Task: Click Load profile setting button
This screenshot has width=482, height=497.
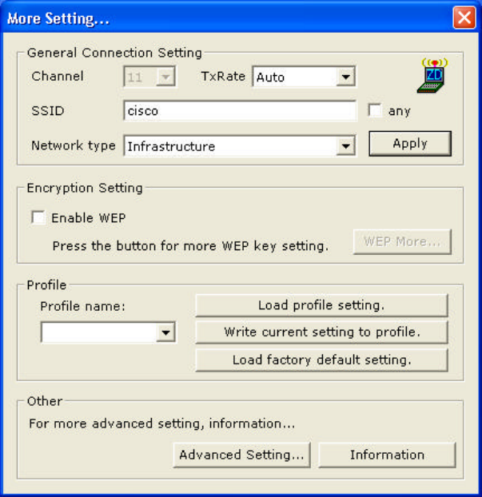Action: click(321, 305)
